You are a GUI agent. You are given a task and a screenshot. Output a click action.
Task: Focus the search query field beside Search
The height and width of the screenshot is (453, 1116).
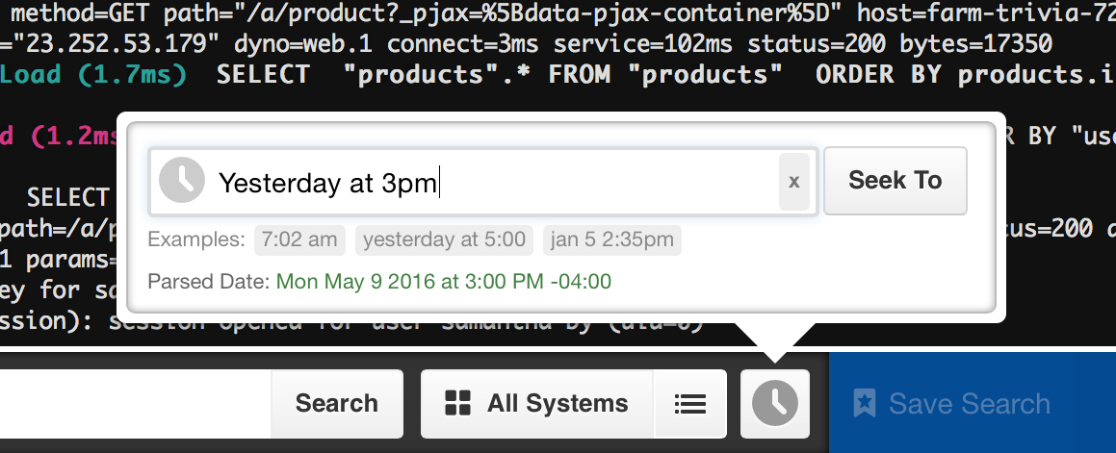[x=135, y=403]
